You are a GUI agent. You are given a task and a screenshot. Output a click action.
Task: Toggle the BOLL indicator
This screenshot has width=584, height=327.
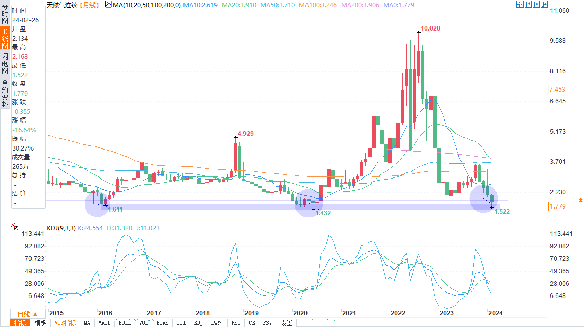tap(125, 323)
